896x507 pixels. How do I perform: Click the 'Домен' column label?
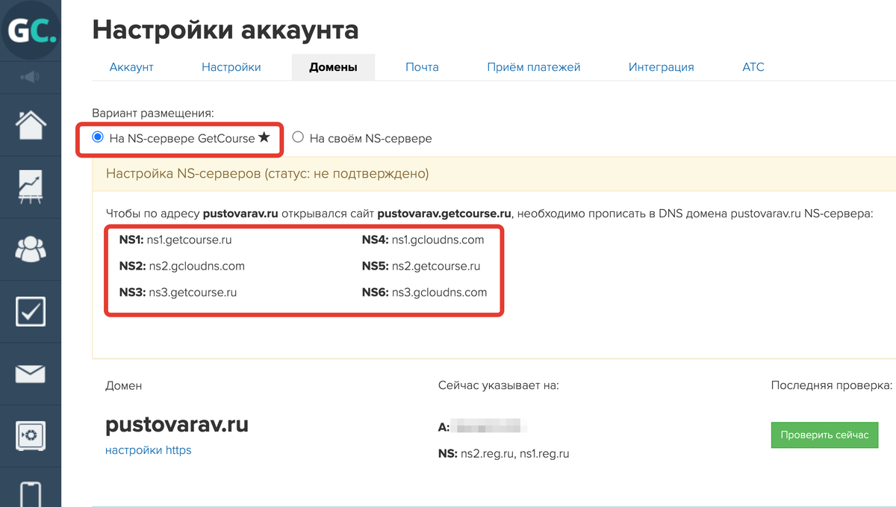(124, 385)
